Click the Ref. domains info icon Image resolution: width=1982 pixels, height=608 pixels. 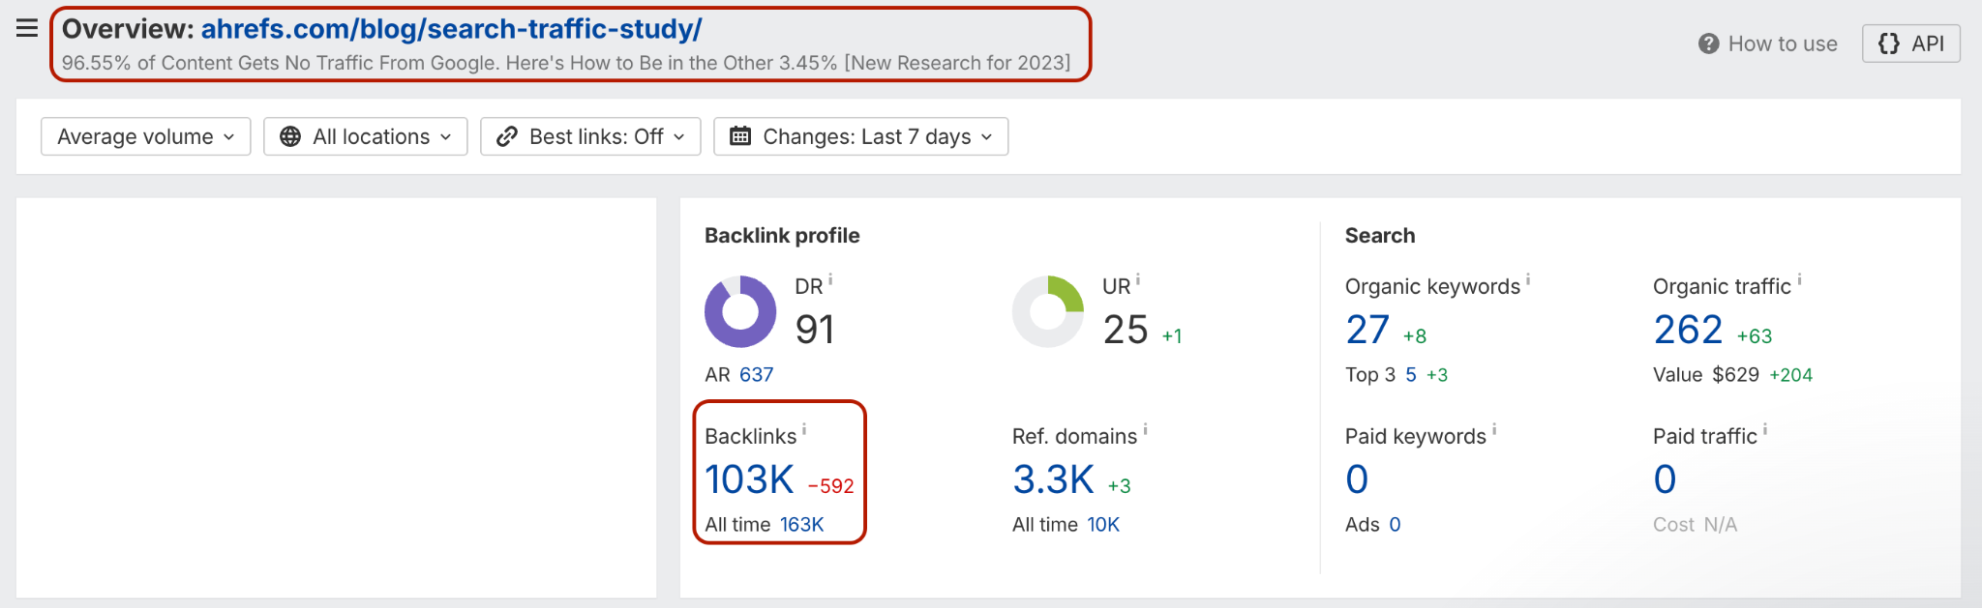1146,429
